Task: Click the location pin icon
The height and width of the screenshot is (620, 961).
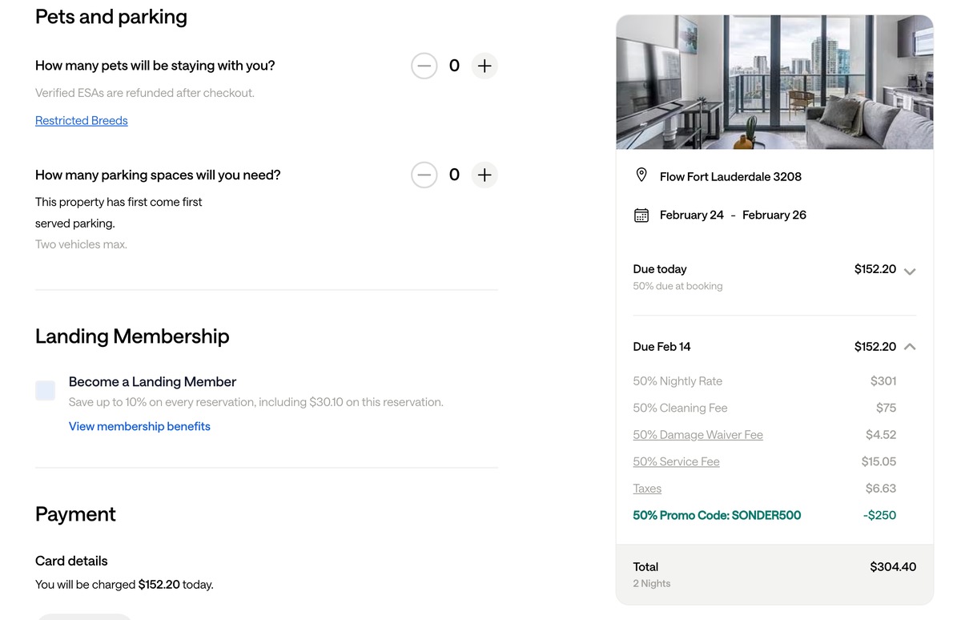Action: [641, 175]
